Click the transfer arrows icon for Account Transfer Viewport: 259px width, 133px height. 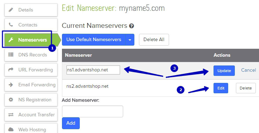pyautogui.click(x=11, y=115)
